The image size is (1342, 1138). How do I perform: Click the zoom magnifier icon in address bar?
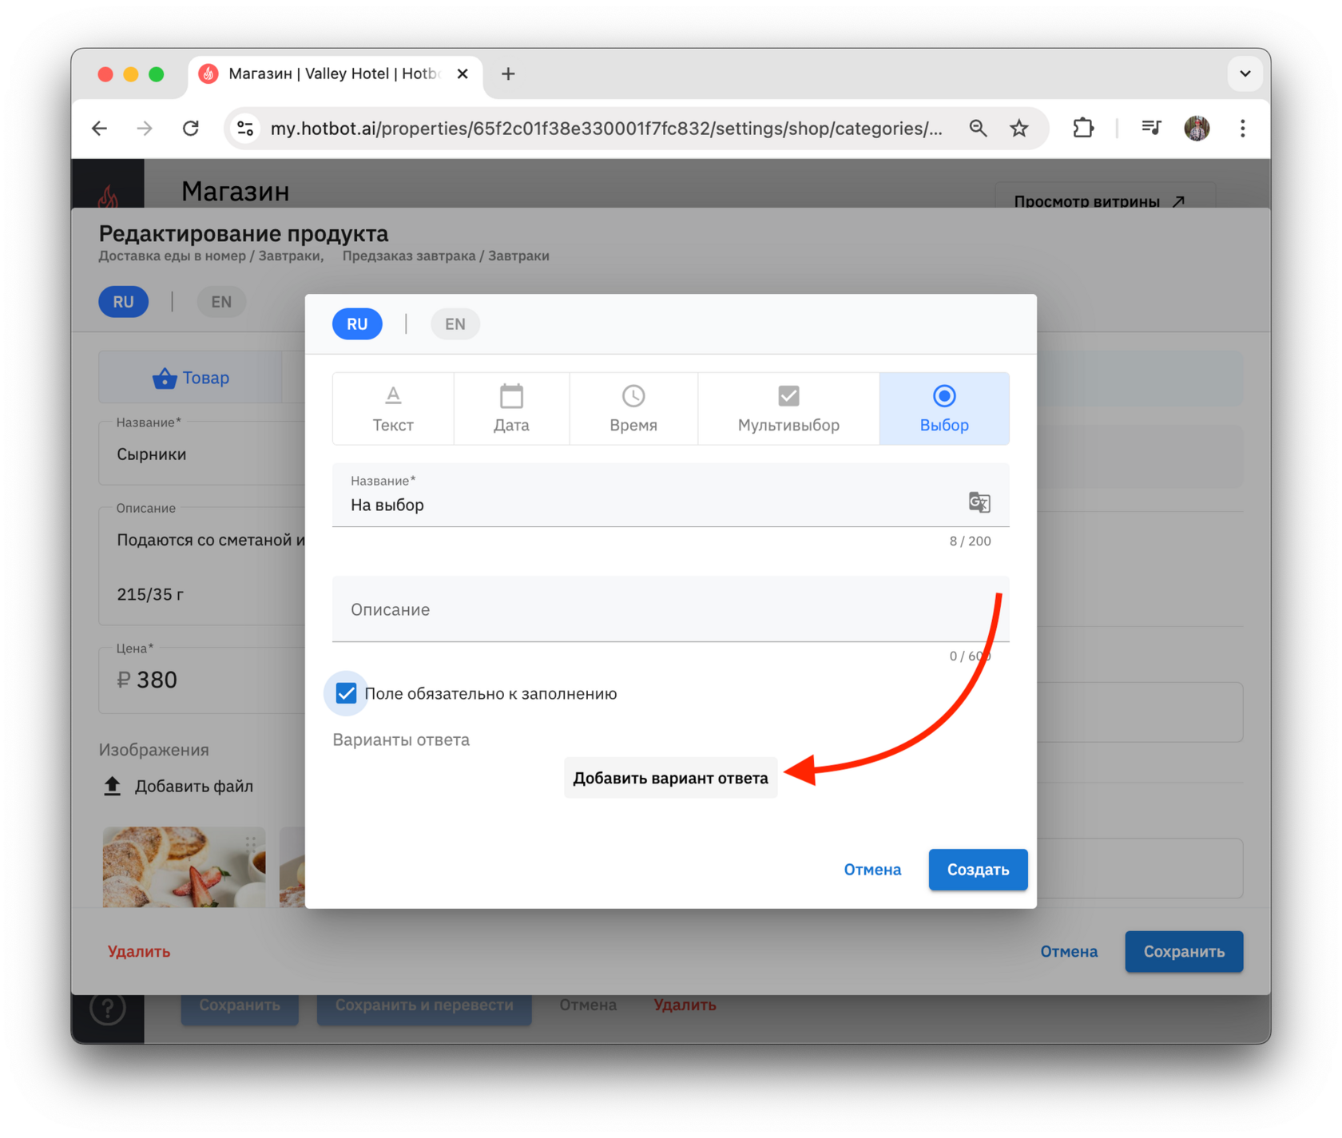point(978,128)
